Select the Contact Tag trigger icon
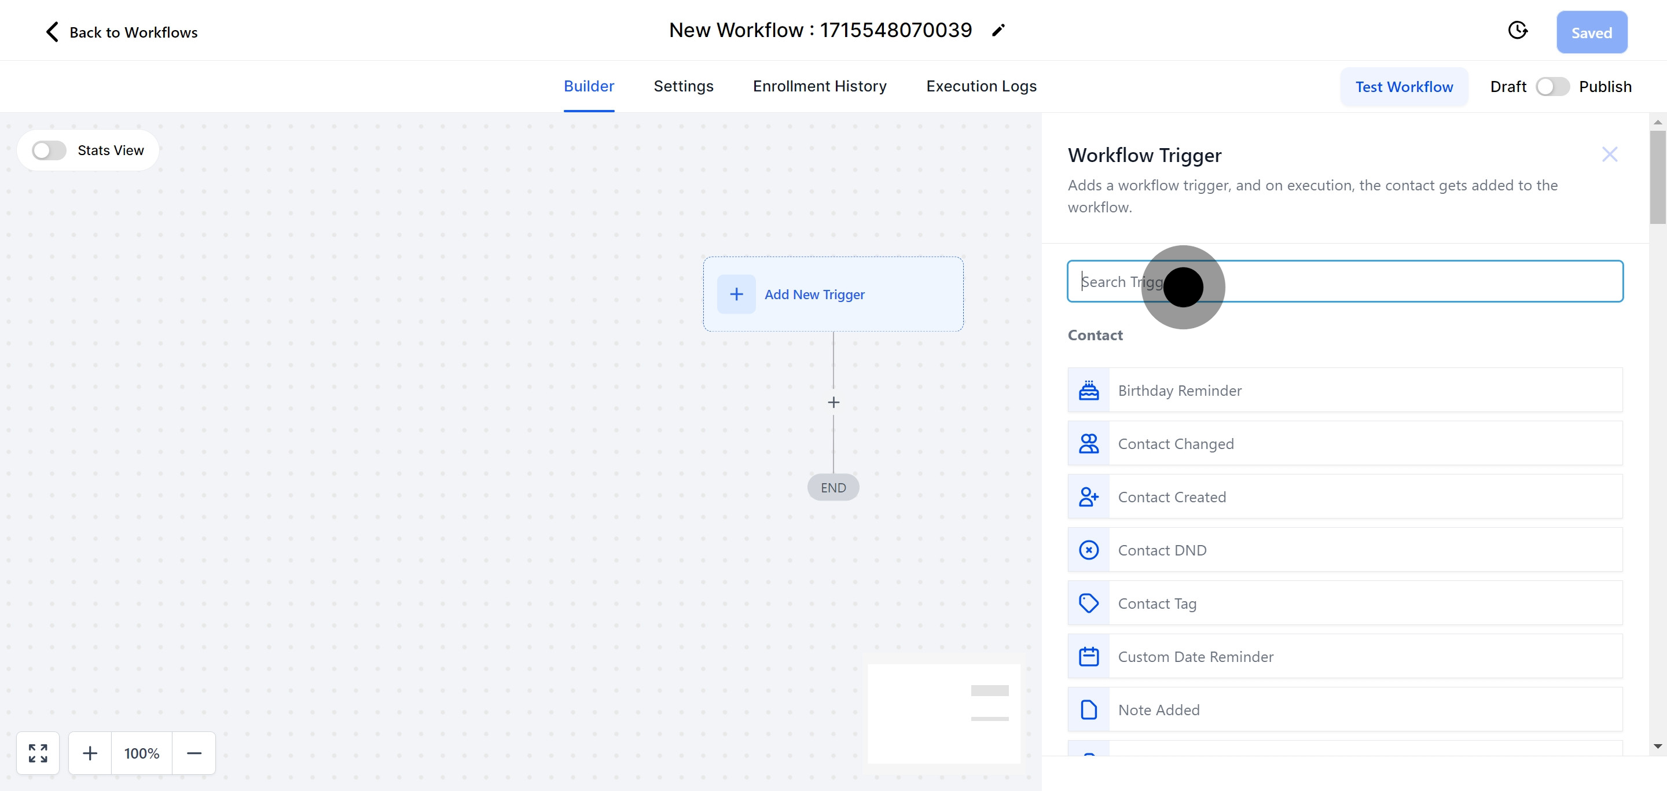 click(x=1088, y=603)
